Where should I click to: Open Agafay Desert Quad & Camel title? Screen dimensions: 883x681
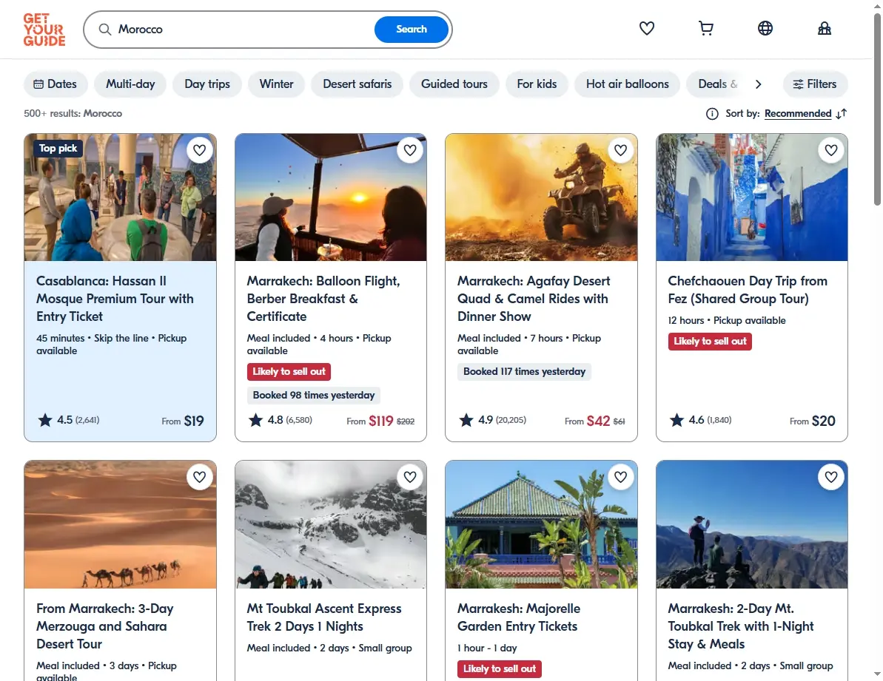pos(534,299)
